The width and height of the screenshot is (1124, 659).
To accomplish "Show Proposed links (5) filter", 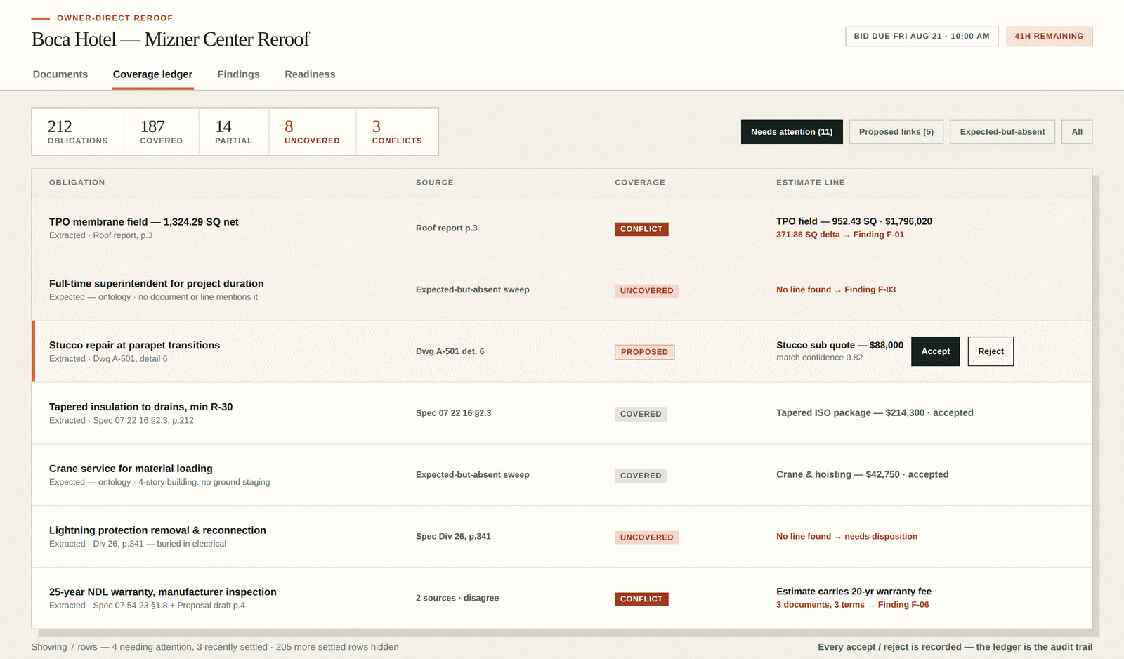I will (896, 132).
